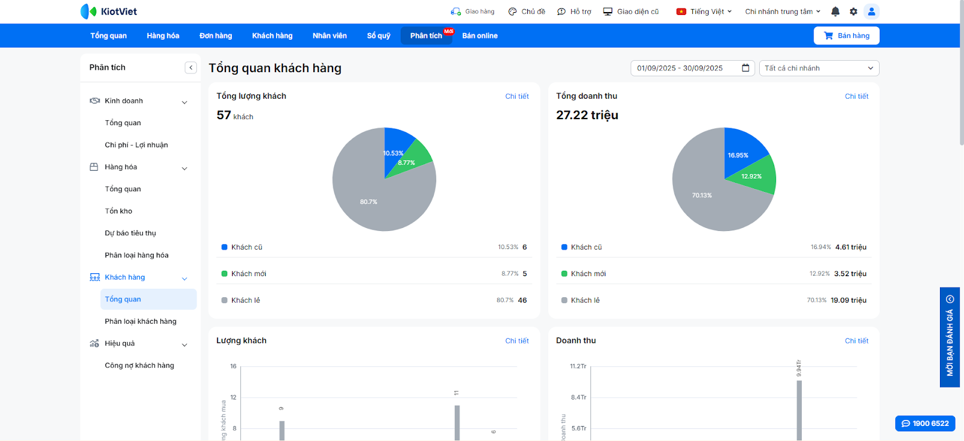The image size is (964, 441).
Task: Collapse the Kinh doanh section
Action: click(184, 102)
